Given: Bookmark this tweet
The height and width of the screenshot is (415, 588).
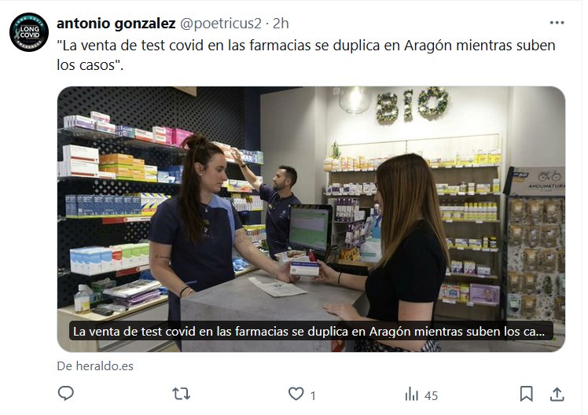Looking at the screenshot, I should 526,394.
